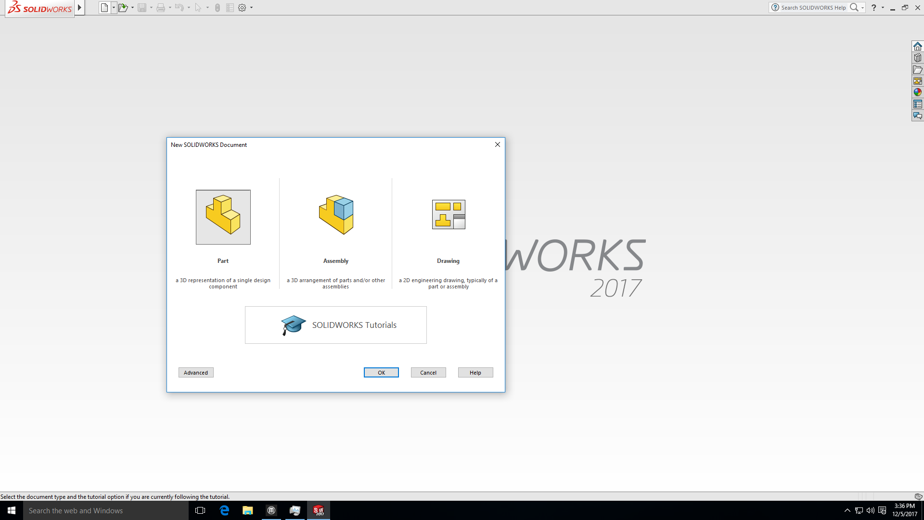Click the New document toolbar icon
The image size is (924, 520).
point(103,7)
